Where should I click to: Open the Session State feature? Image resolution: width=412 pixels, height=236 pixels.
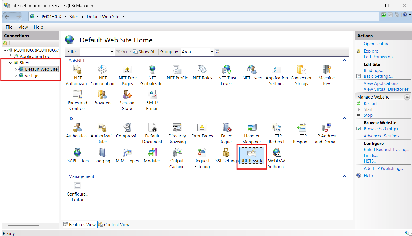(127, 100)
